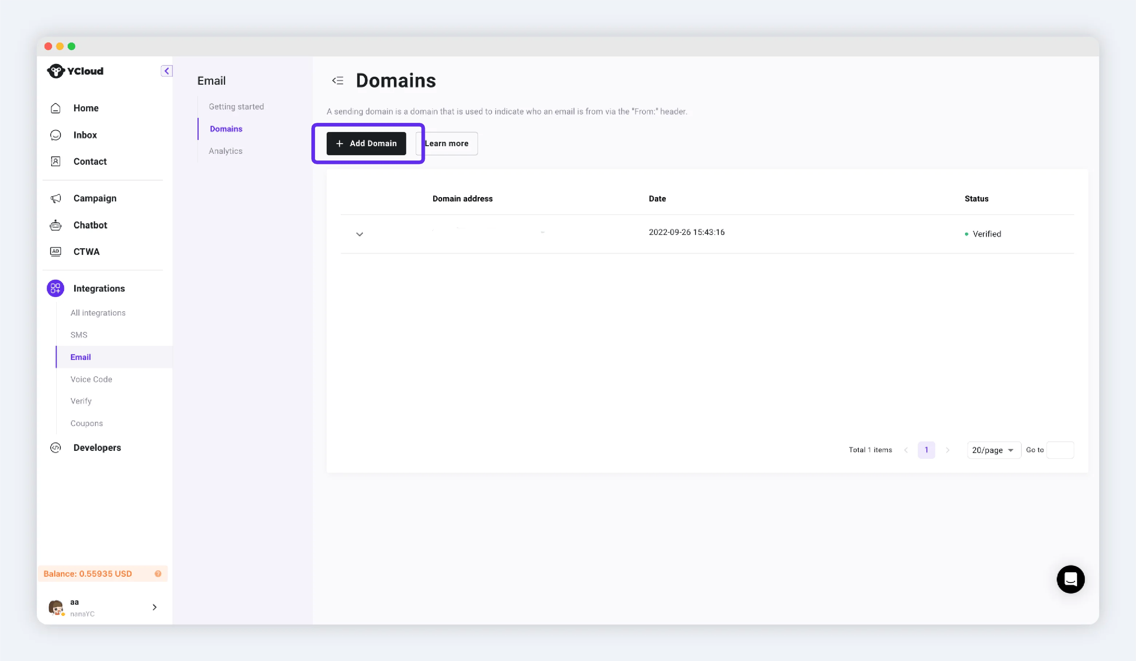
Task: Click the Domains page heading
Action: click(396, 81)
